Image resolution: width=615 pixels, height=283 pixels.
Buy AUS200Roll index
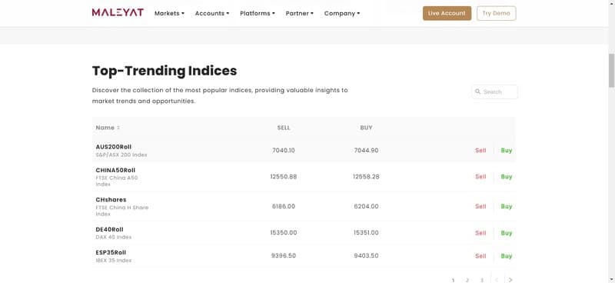click(507, 150)
